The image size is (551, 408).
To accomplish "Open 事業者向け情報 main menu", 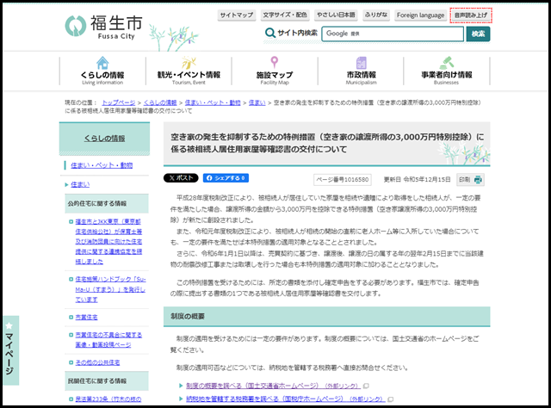I will [x=446, y=71].
